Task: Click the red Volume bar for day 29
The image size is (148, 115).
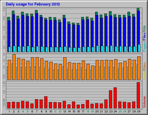Action: click(138, 95)
